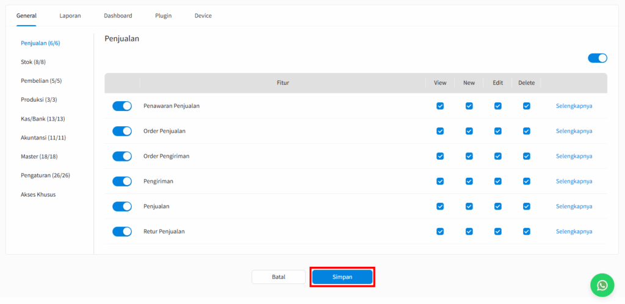Select Stok (8/8) in sidebar
This screenshot has width=625, height=304.
34,62
